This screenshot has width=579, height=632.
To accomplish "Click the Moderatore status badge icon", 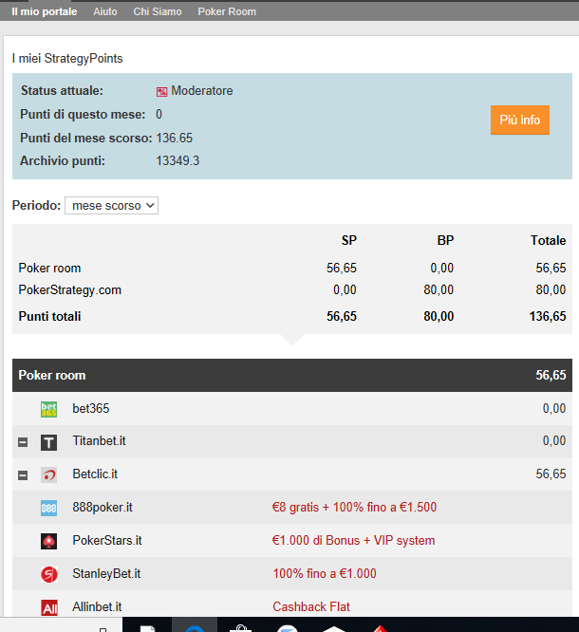I will click(161, 92).
